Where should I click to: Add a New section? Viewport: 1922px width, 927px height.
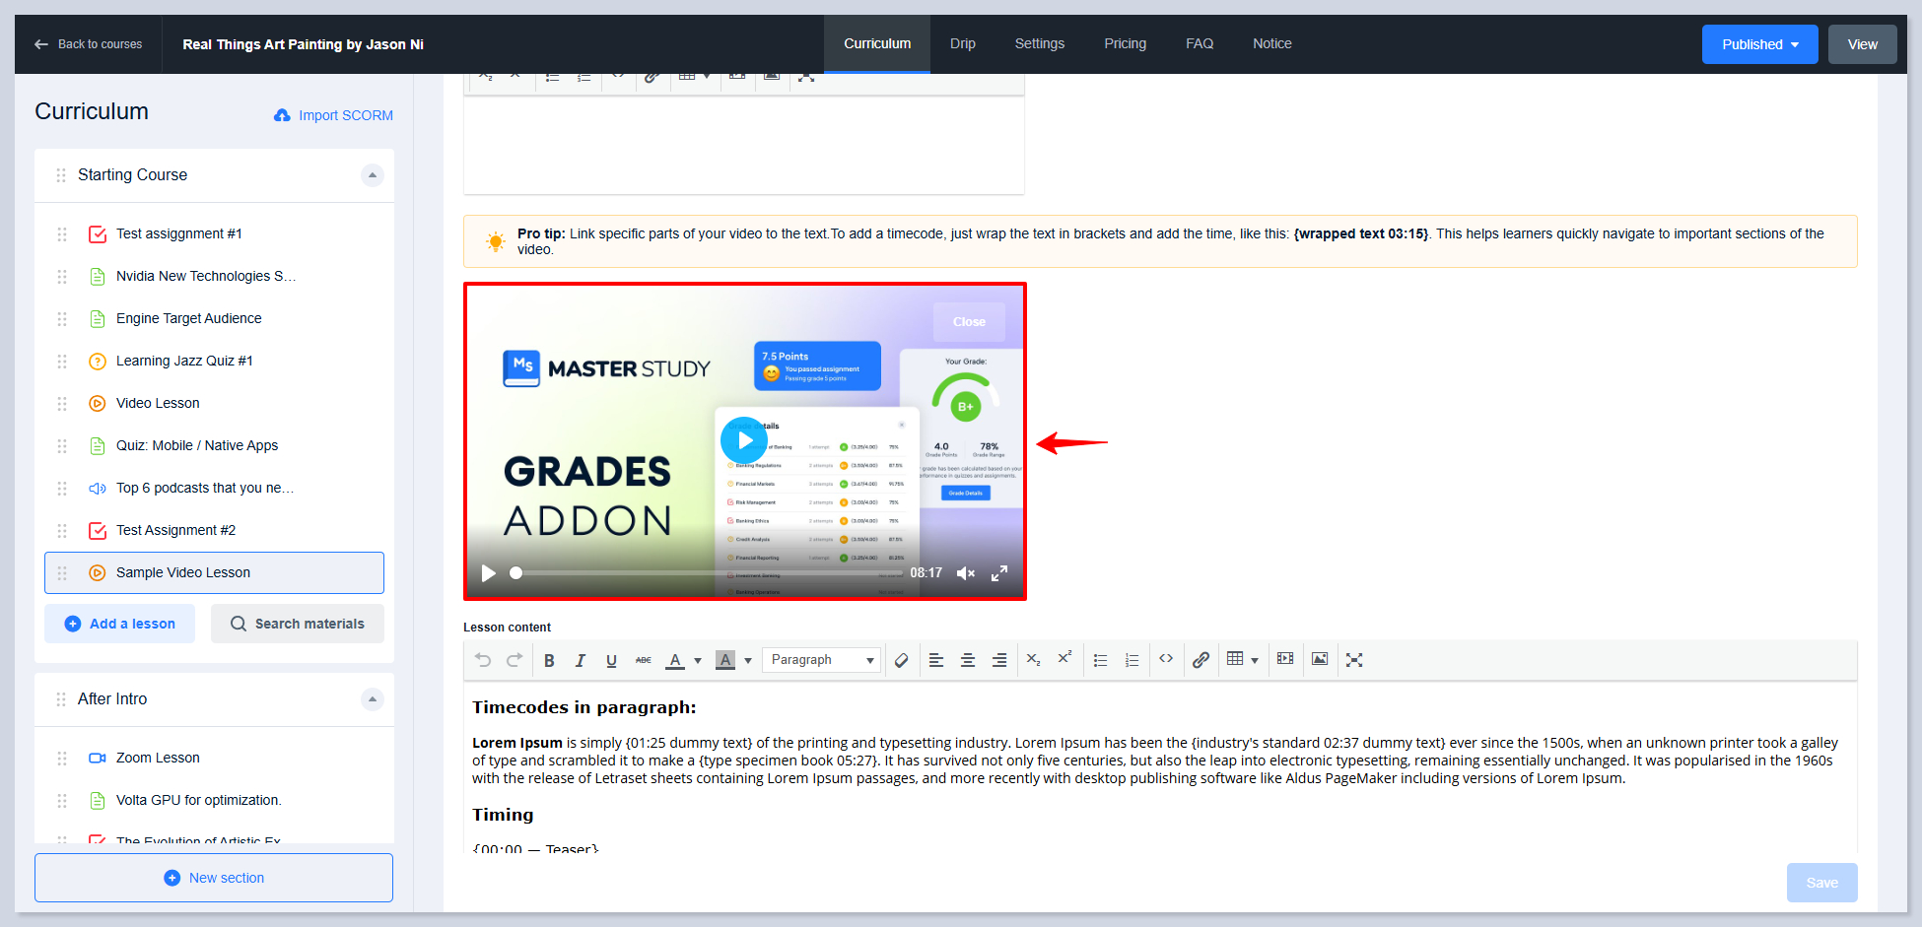(214, 878)
